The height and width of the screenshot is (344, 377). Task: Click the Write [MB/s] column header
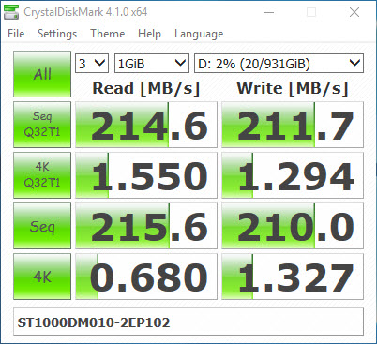click(293, 88)
